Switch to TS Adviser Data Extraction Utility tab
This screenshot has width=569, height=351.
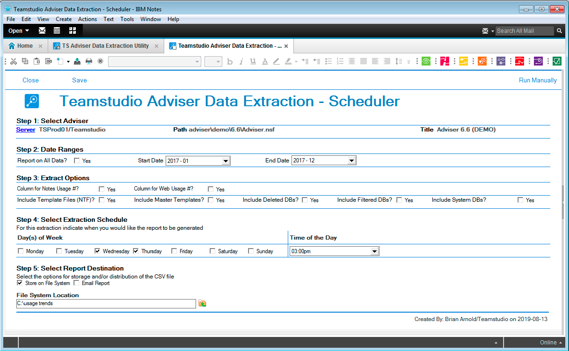105,46
